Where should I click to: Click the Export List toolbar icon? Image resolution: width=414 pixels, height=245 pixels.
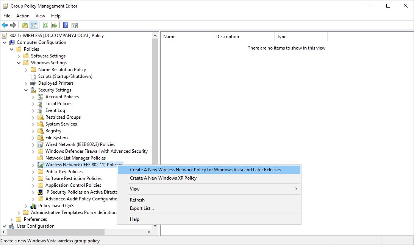[54, 25]
